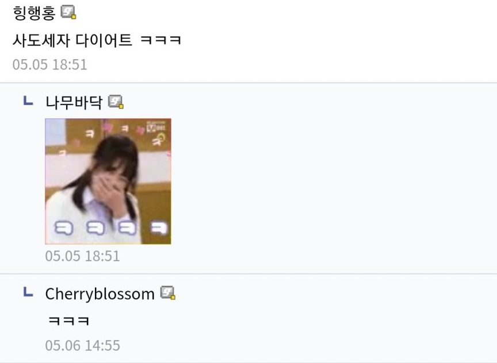Image resolution: width=497 pixels, height=363 pixels.
Task: Click the timestamp below the GIF
Action: [x=82, y=256]
